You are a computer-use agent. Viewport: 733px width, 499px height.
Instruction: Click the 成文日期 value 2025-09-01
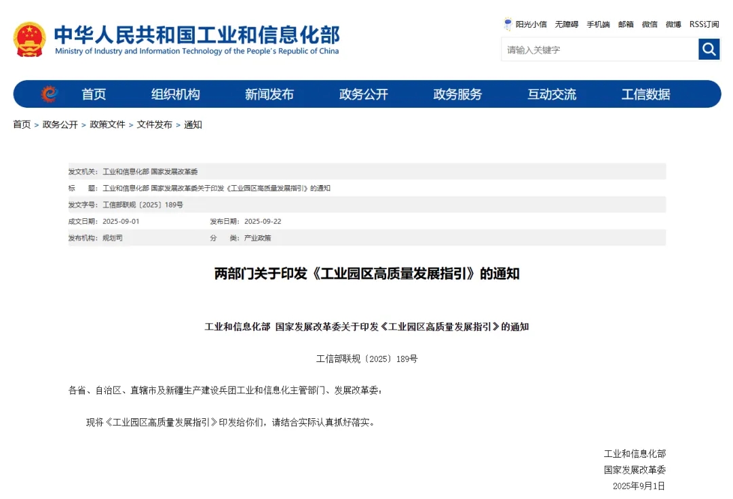121,221
